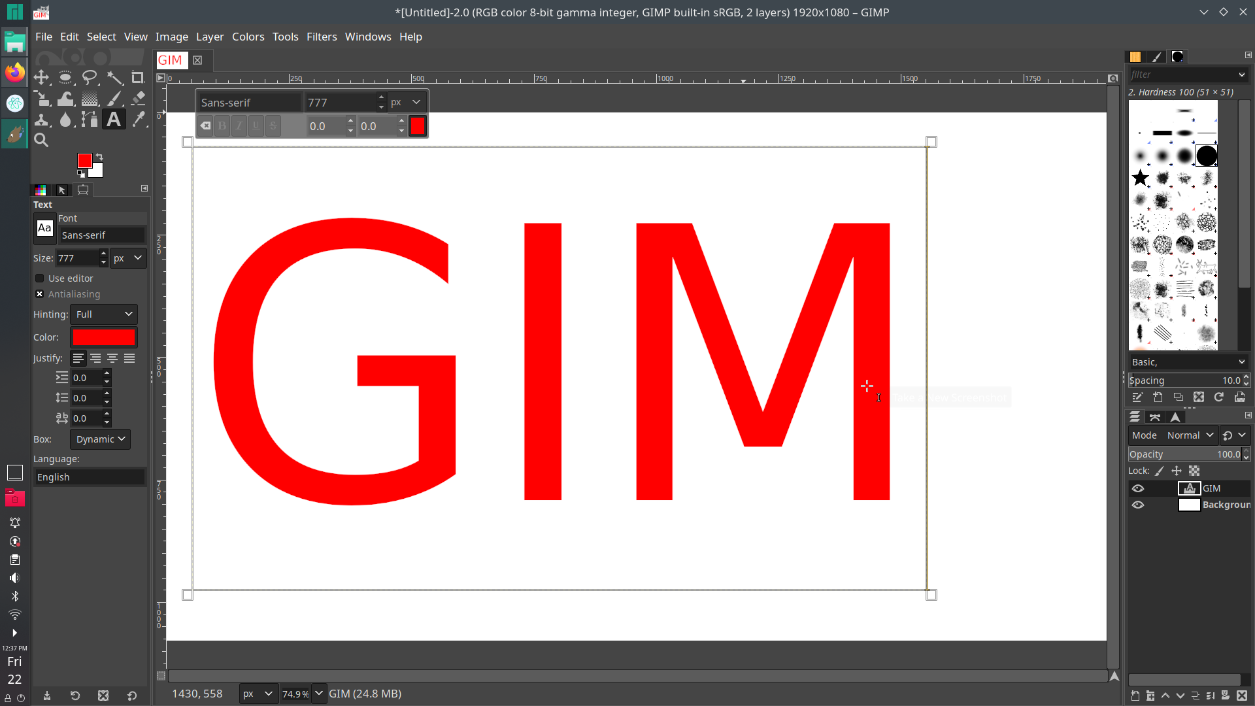Click the Duplicate brush icon

coord(1178,397)
